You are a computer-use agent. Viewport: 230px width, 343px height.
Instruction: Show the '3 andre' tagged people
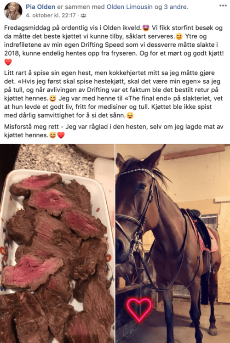[175, 7]
